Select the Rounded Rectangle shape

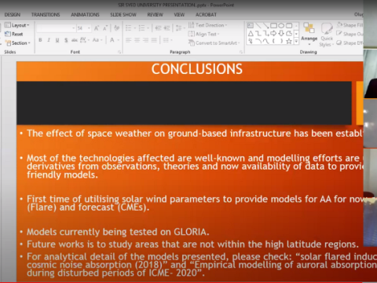(x=289, y=26)
